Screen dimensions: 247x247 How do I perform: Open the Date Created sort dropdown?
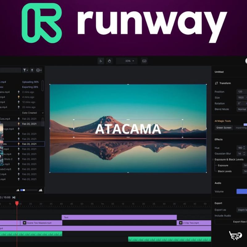(x=32, y=113)
